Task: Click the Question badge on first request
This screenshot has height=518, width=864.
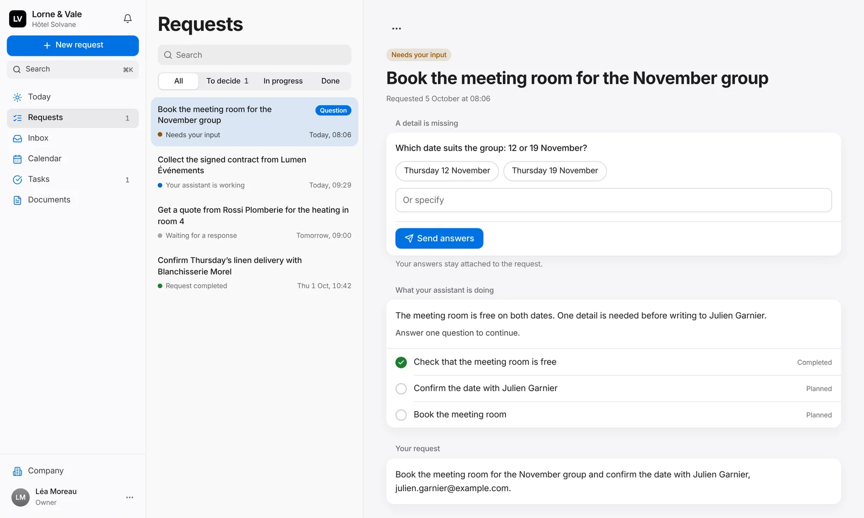Action: click(333, 110)
